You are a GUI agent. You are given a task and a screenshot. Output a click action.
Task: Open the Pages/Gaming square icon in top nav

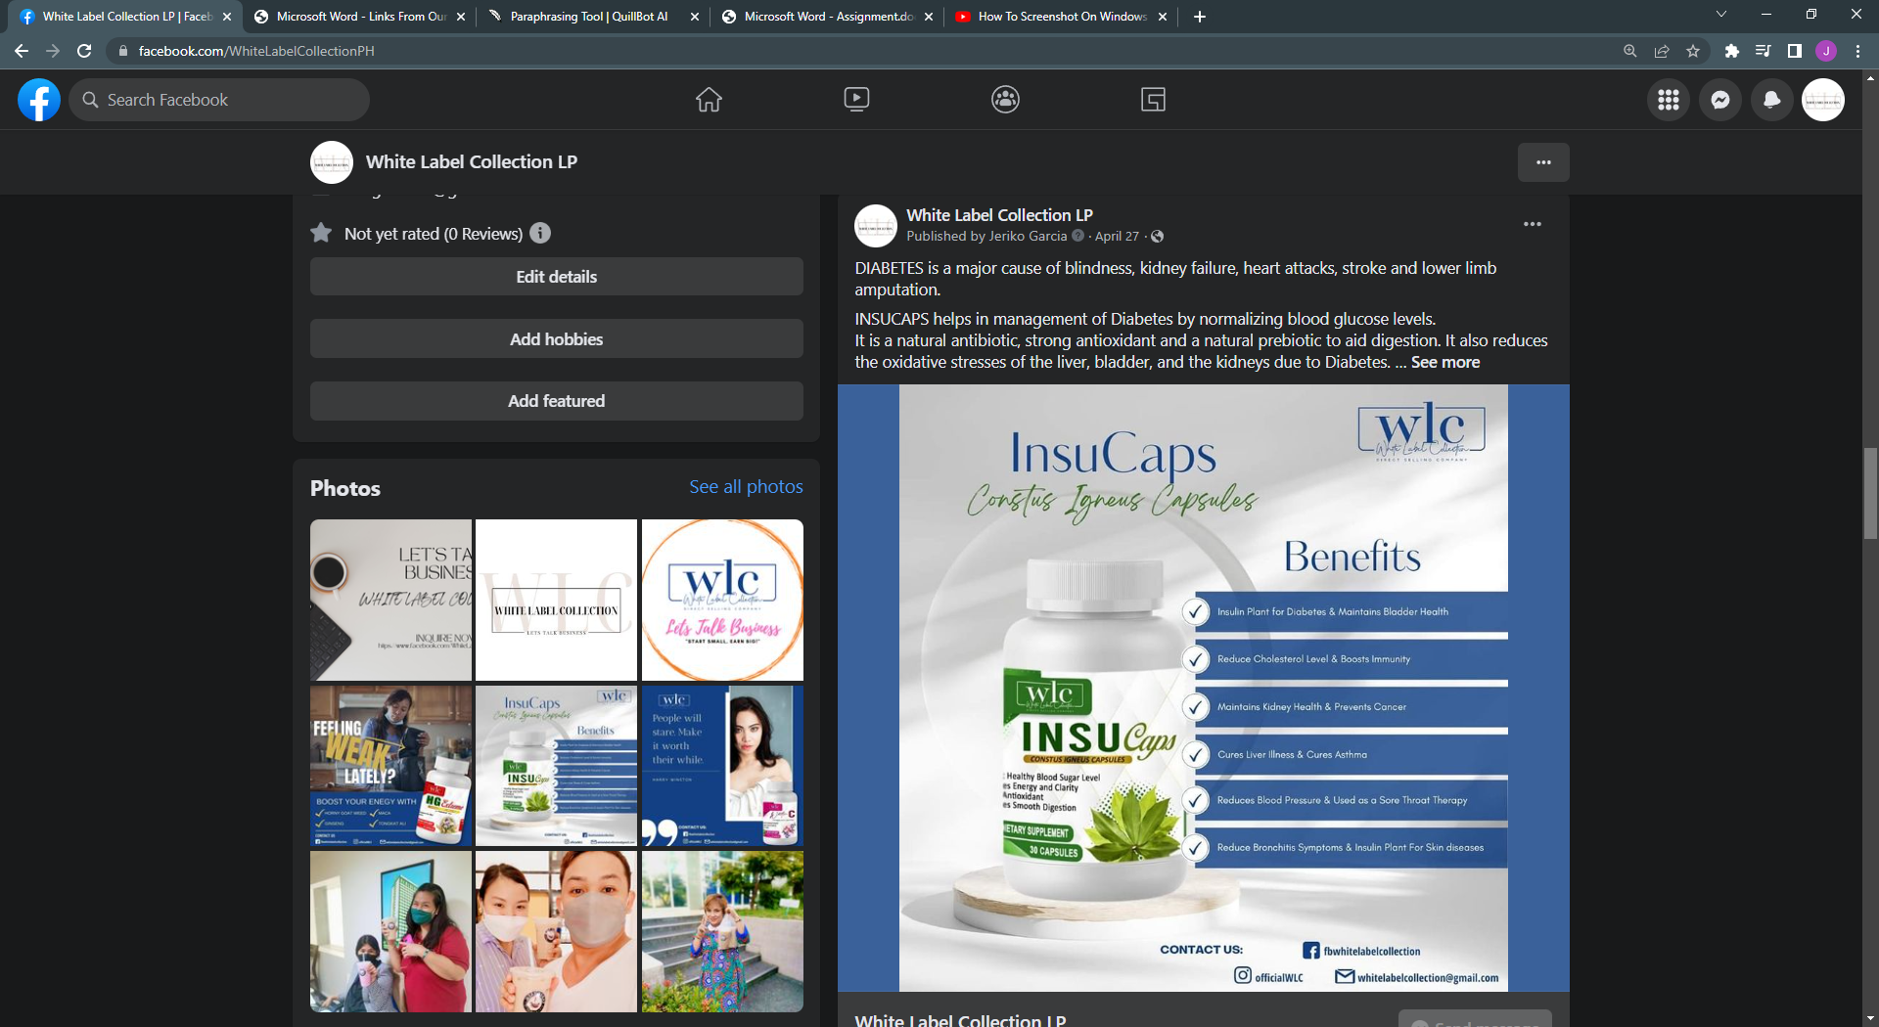click(1153, 100)
